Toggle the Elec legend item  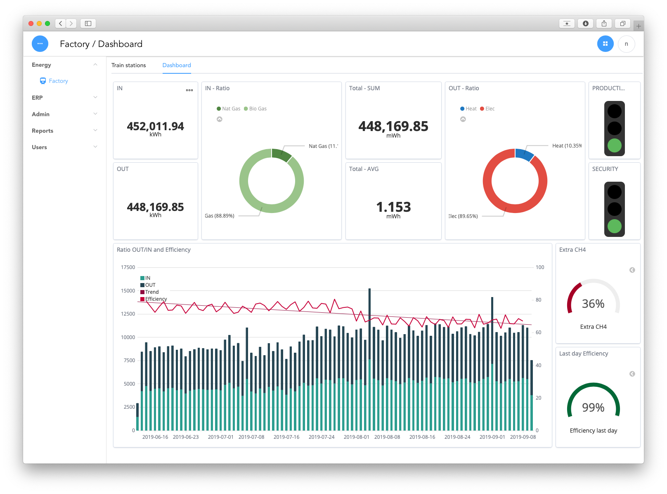pyautogui.click(x=487, y=109)
